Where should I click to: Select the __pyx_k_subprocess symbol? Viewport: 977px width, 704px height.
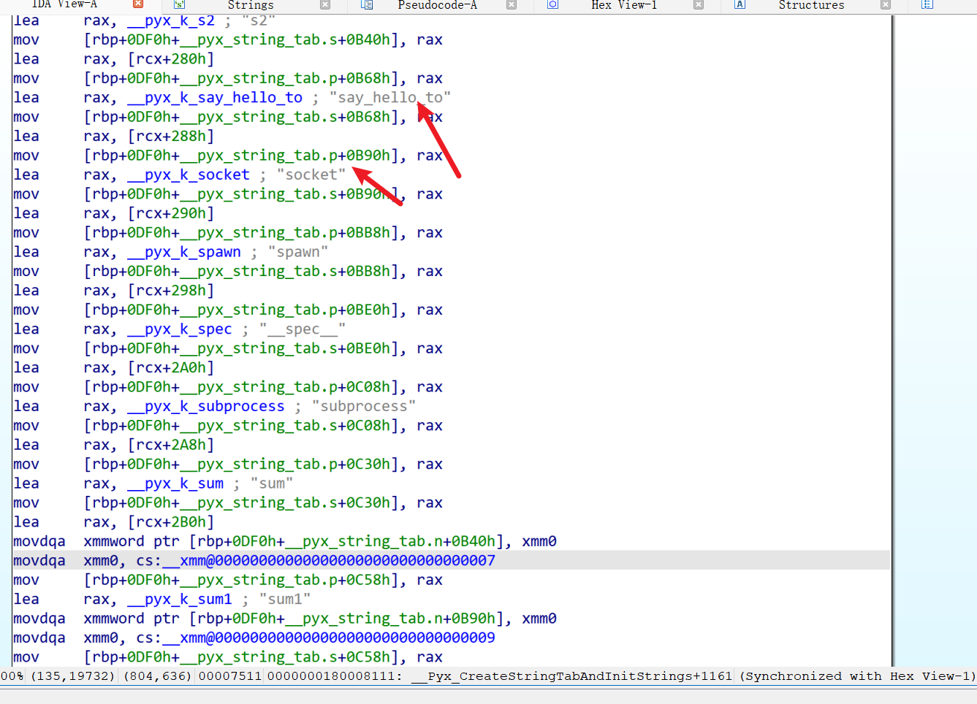pos(206,407)
